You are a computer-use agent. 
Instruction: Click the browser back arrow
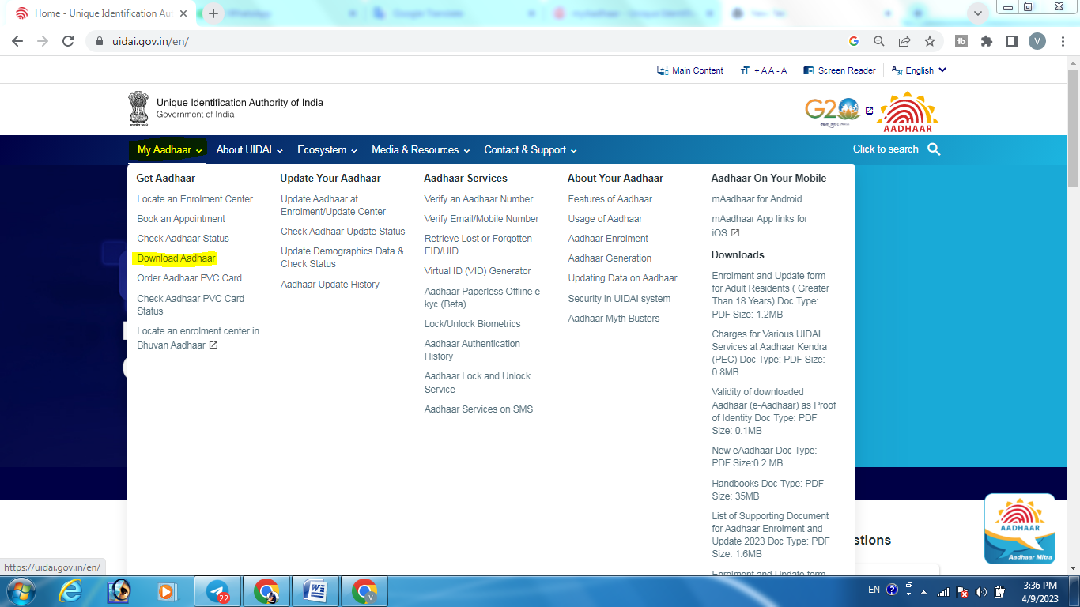tap(17, 41)
